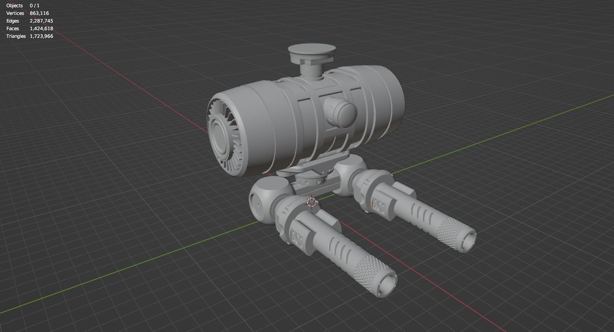This screenshot has height=332, width=614.
Task: Click the Objects 0 / 1 statistic
Action: pyautogui.click(x=23, y=6)
